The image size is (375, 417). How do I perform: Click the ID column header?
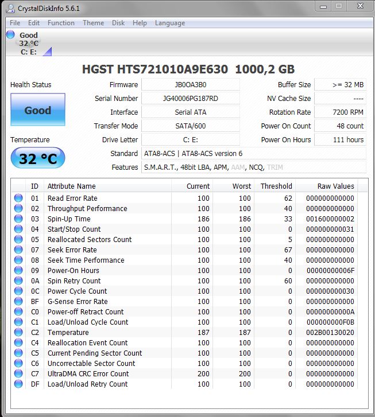(34, 186)
